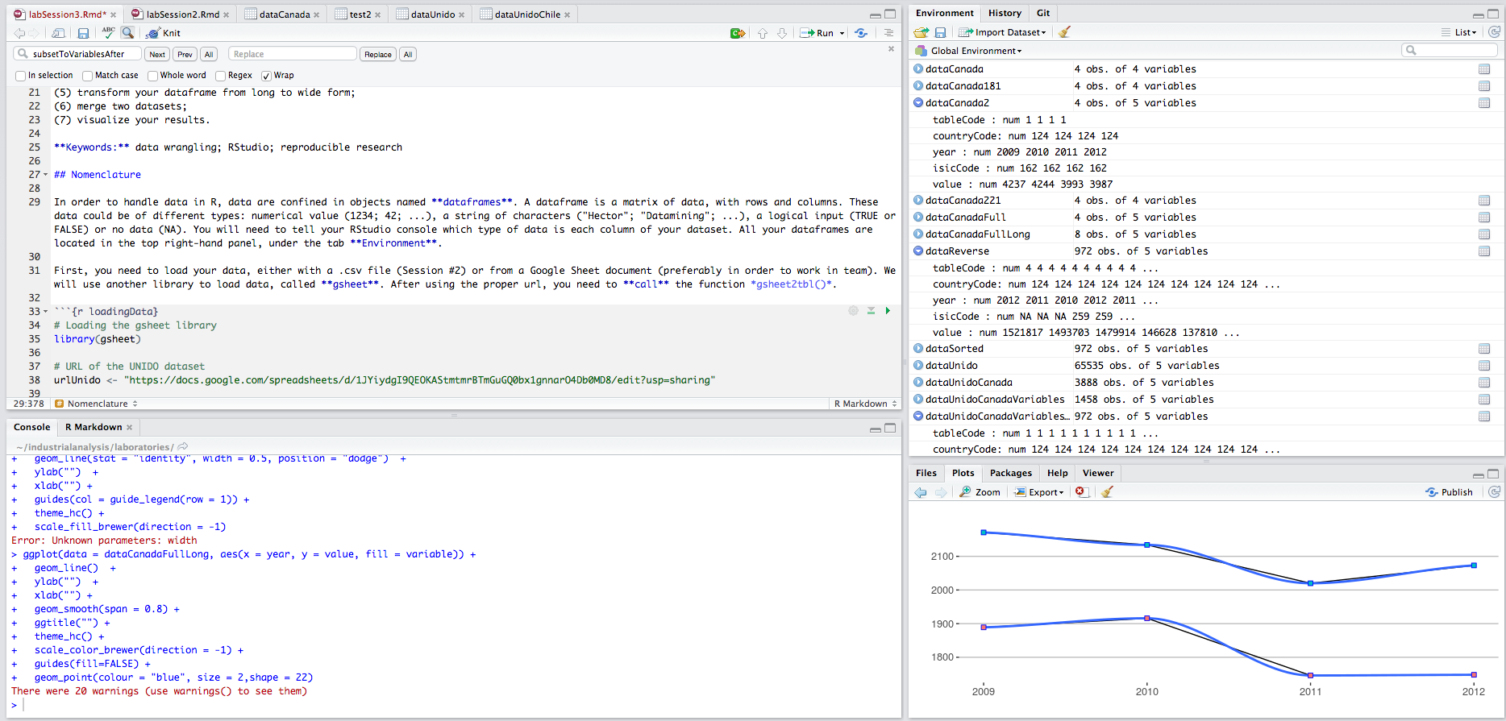Image resolution: width=1506 pixels, height=721 pixels.
Task: Open the Packages tab
Action: (x=1010, y=473)
